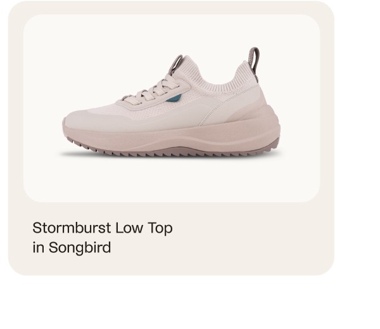Select the 'in Songbird' color name text
This screenshot has height=329, width=380.
[x=72, y=247]
